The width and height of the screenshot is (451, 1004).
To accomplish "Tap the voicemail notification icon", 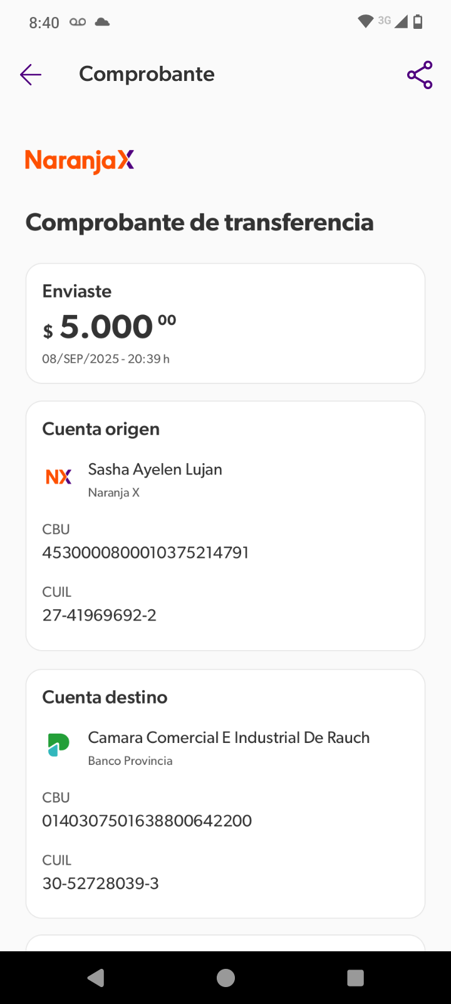I will (78, 22).
